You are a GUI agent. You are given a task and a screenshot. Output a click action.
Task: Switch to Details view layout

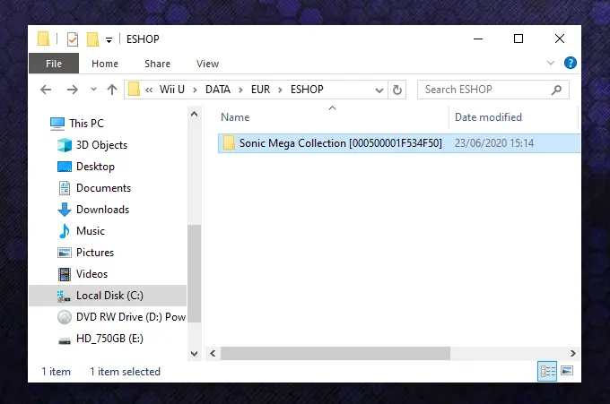(547, 372)
